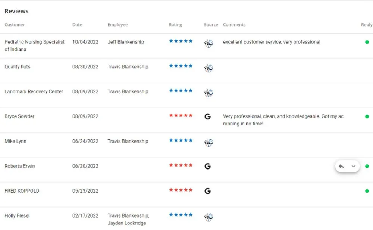Click green reply status dot for Bryce Sowder

tap(367, 116)
